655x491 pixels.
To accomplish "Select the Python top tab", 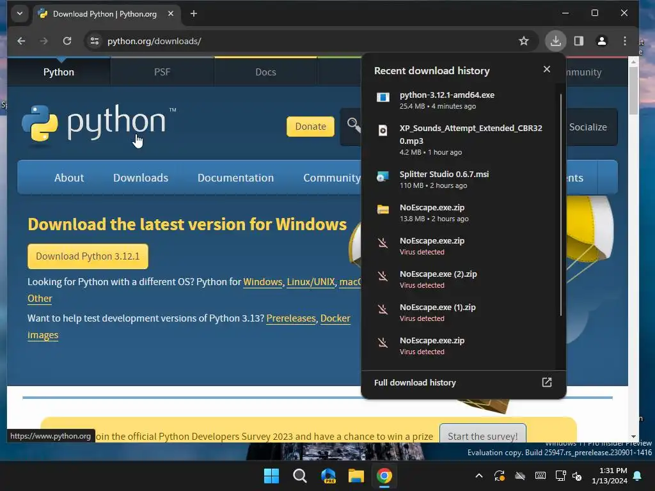I will click(x=59, y=72).
